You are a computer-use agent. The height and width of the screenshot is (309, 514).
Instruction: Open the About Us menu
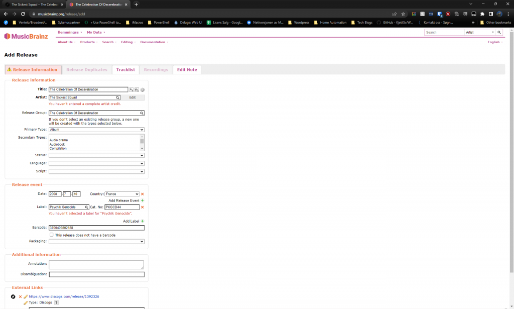tap(67, 42)
